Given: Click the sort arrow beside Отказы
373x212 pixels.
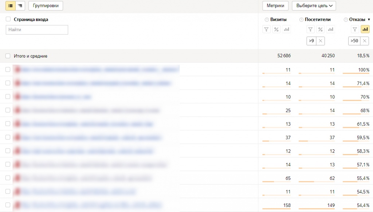Looking at the screenshot, I should 369,20.
